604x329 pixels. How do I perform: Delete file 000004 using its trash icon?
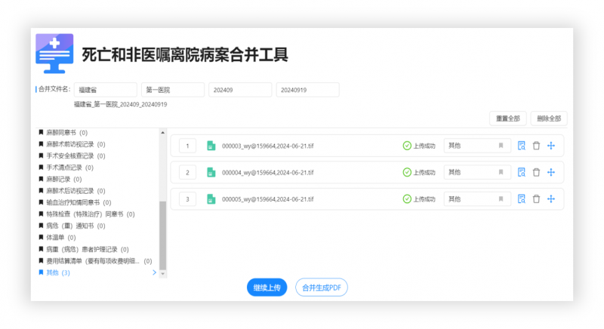click(x=536, y=172)
